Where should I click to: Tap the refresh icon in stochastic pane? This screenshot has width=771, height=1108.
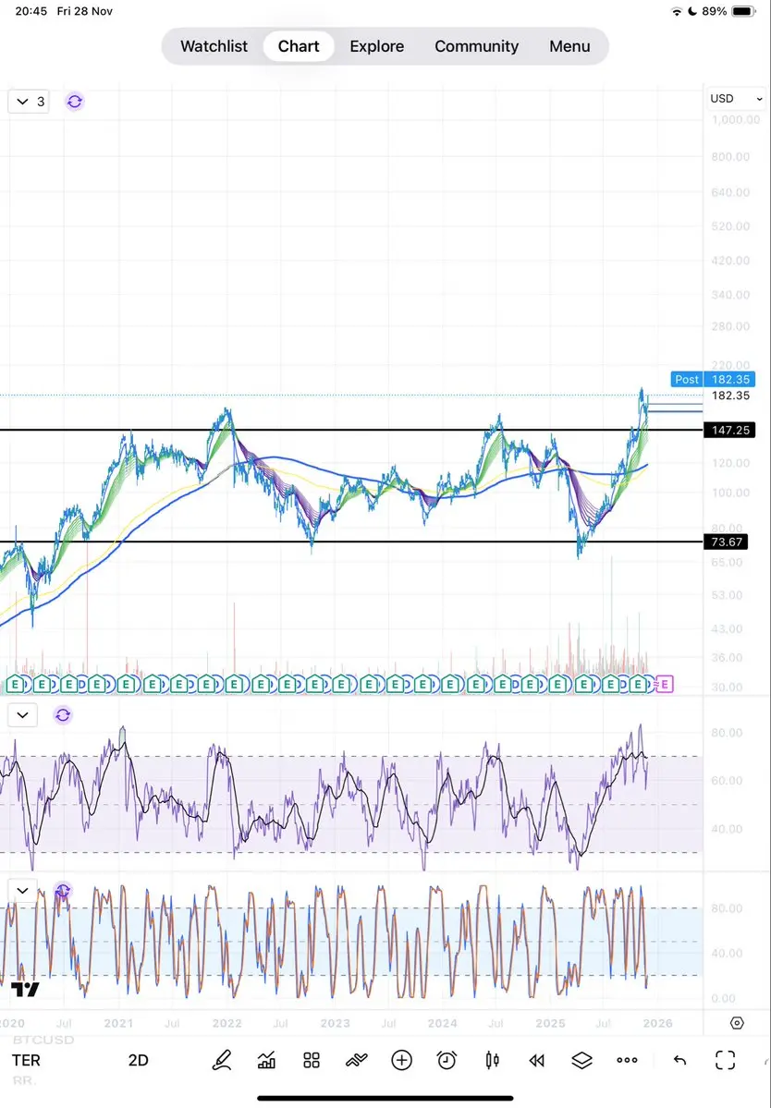[x=63, y=891]
